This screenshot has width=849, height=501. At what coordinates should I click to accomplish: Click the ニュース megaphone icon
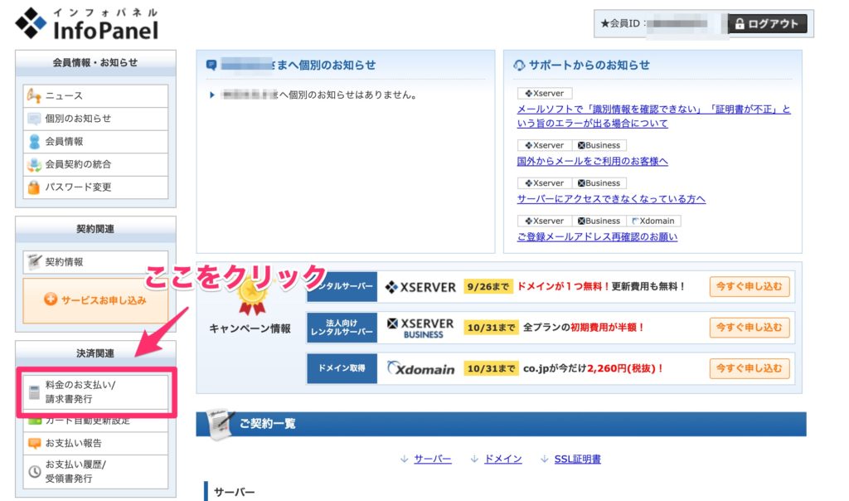click(x=33, y=96)
